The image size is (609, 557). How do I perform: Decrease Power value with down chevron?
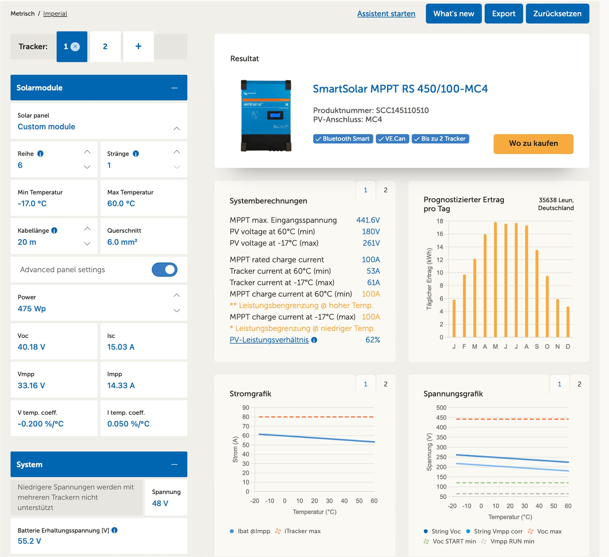click(x=177, y=310)
